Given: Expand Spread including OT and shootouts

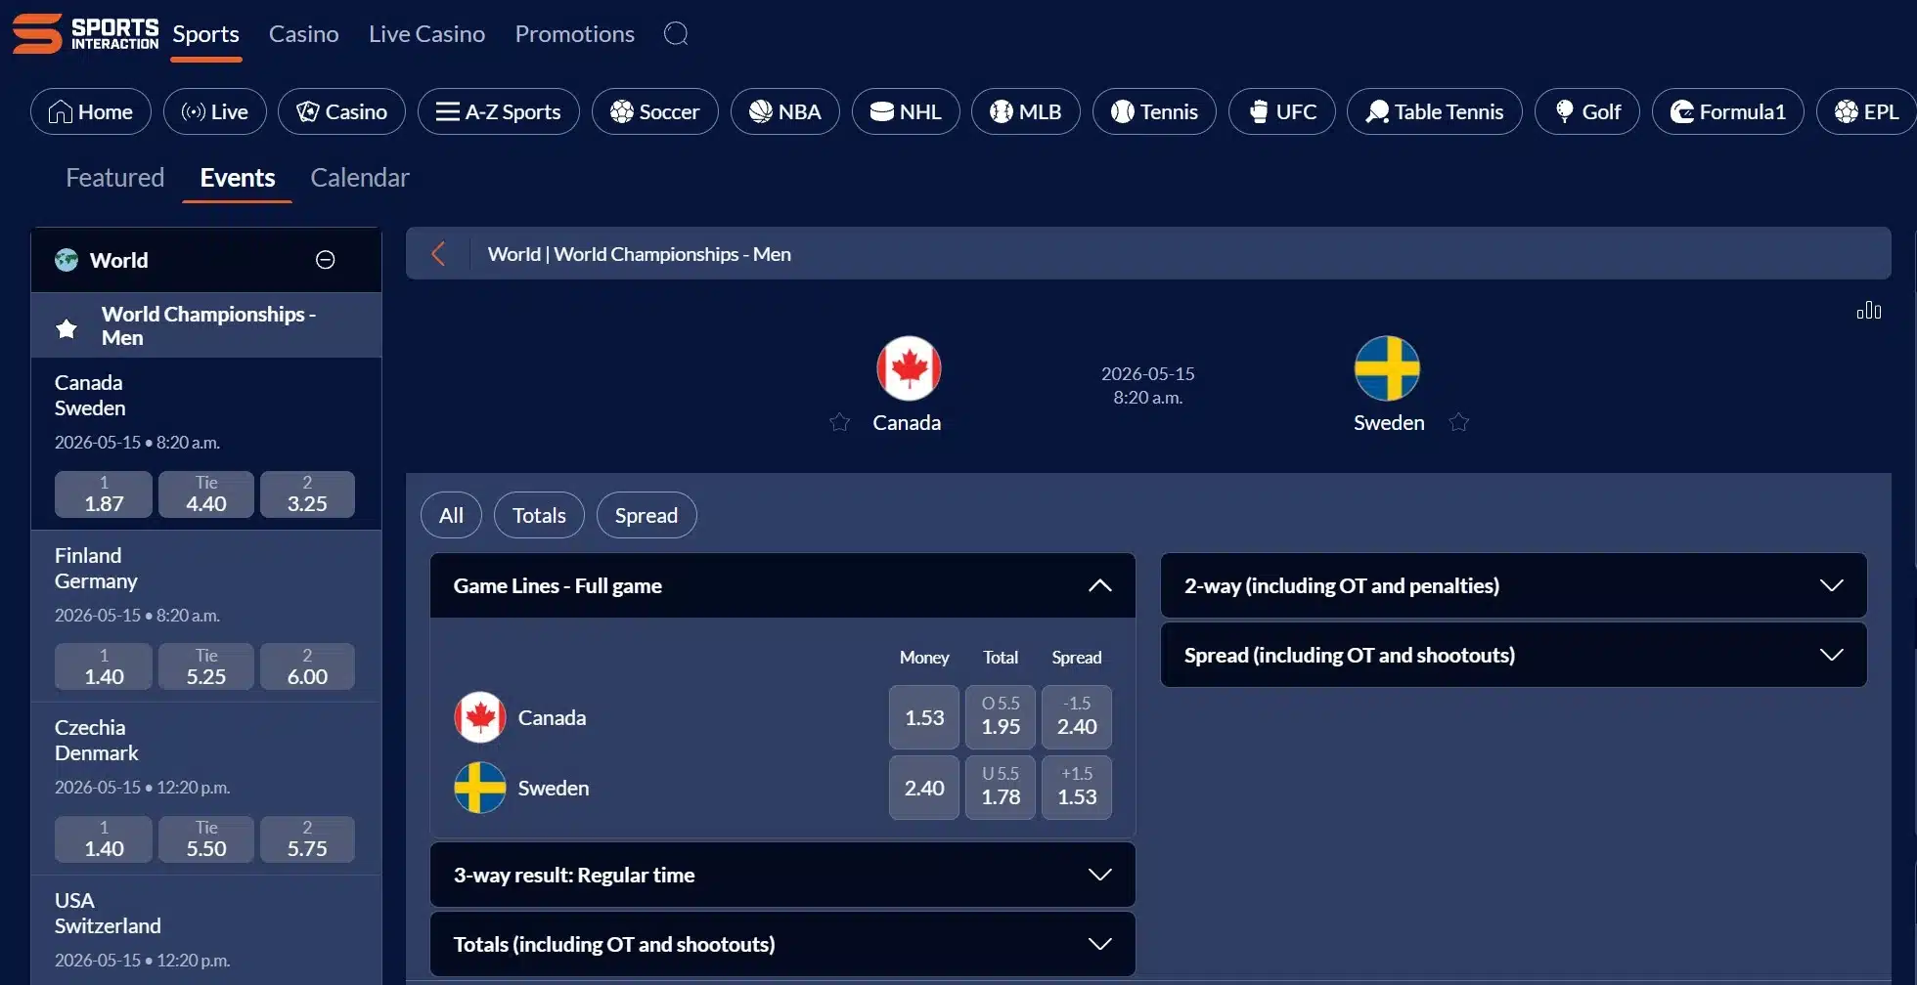Looking at the screenshot, I should point(1514,655).
